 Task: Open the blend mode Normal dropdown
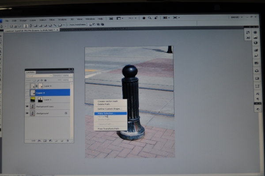click(39, 76)
